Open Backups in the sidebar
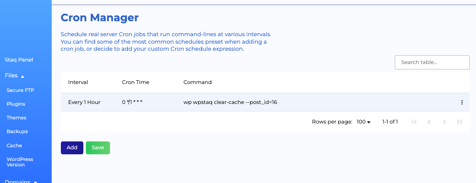The height and width of the screenshot is (183, 476). (x=18, y=131)
